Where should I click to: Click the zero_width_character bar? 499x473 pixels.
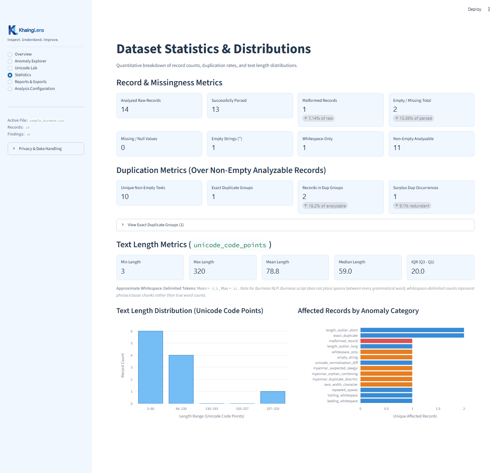click(x=386, y=385)
